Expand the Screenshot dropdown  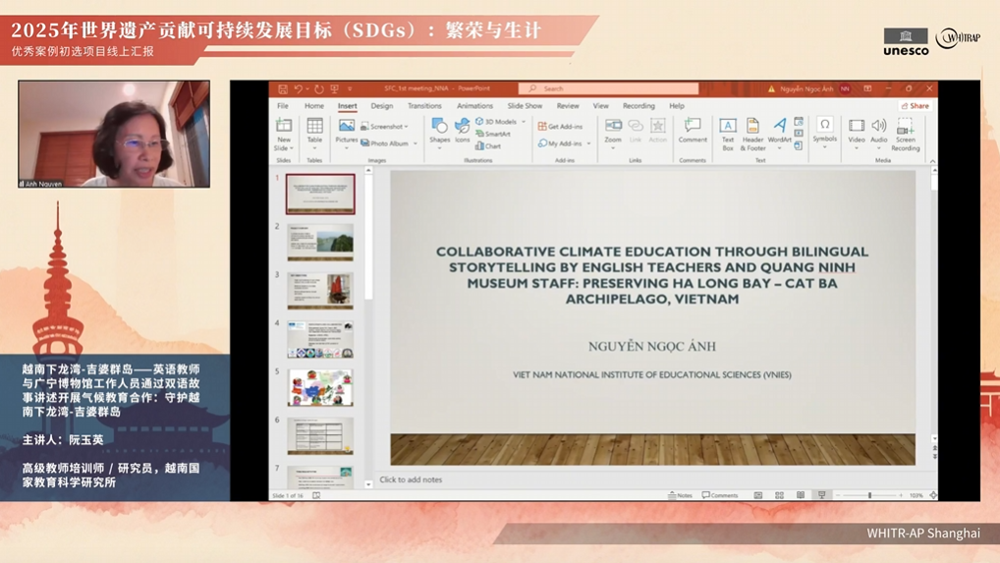[x=407, y=127]
